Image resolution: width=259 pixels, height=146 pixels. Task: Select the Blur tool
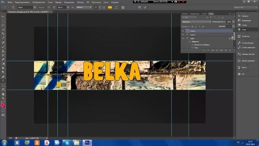(3, 68)
